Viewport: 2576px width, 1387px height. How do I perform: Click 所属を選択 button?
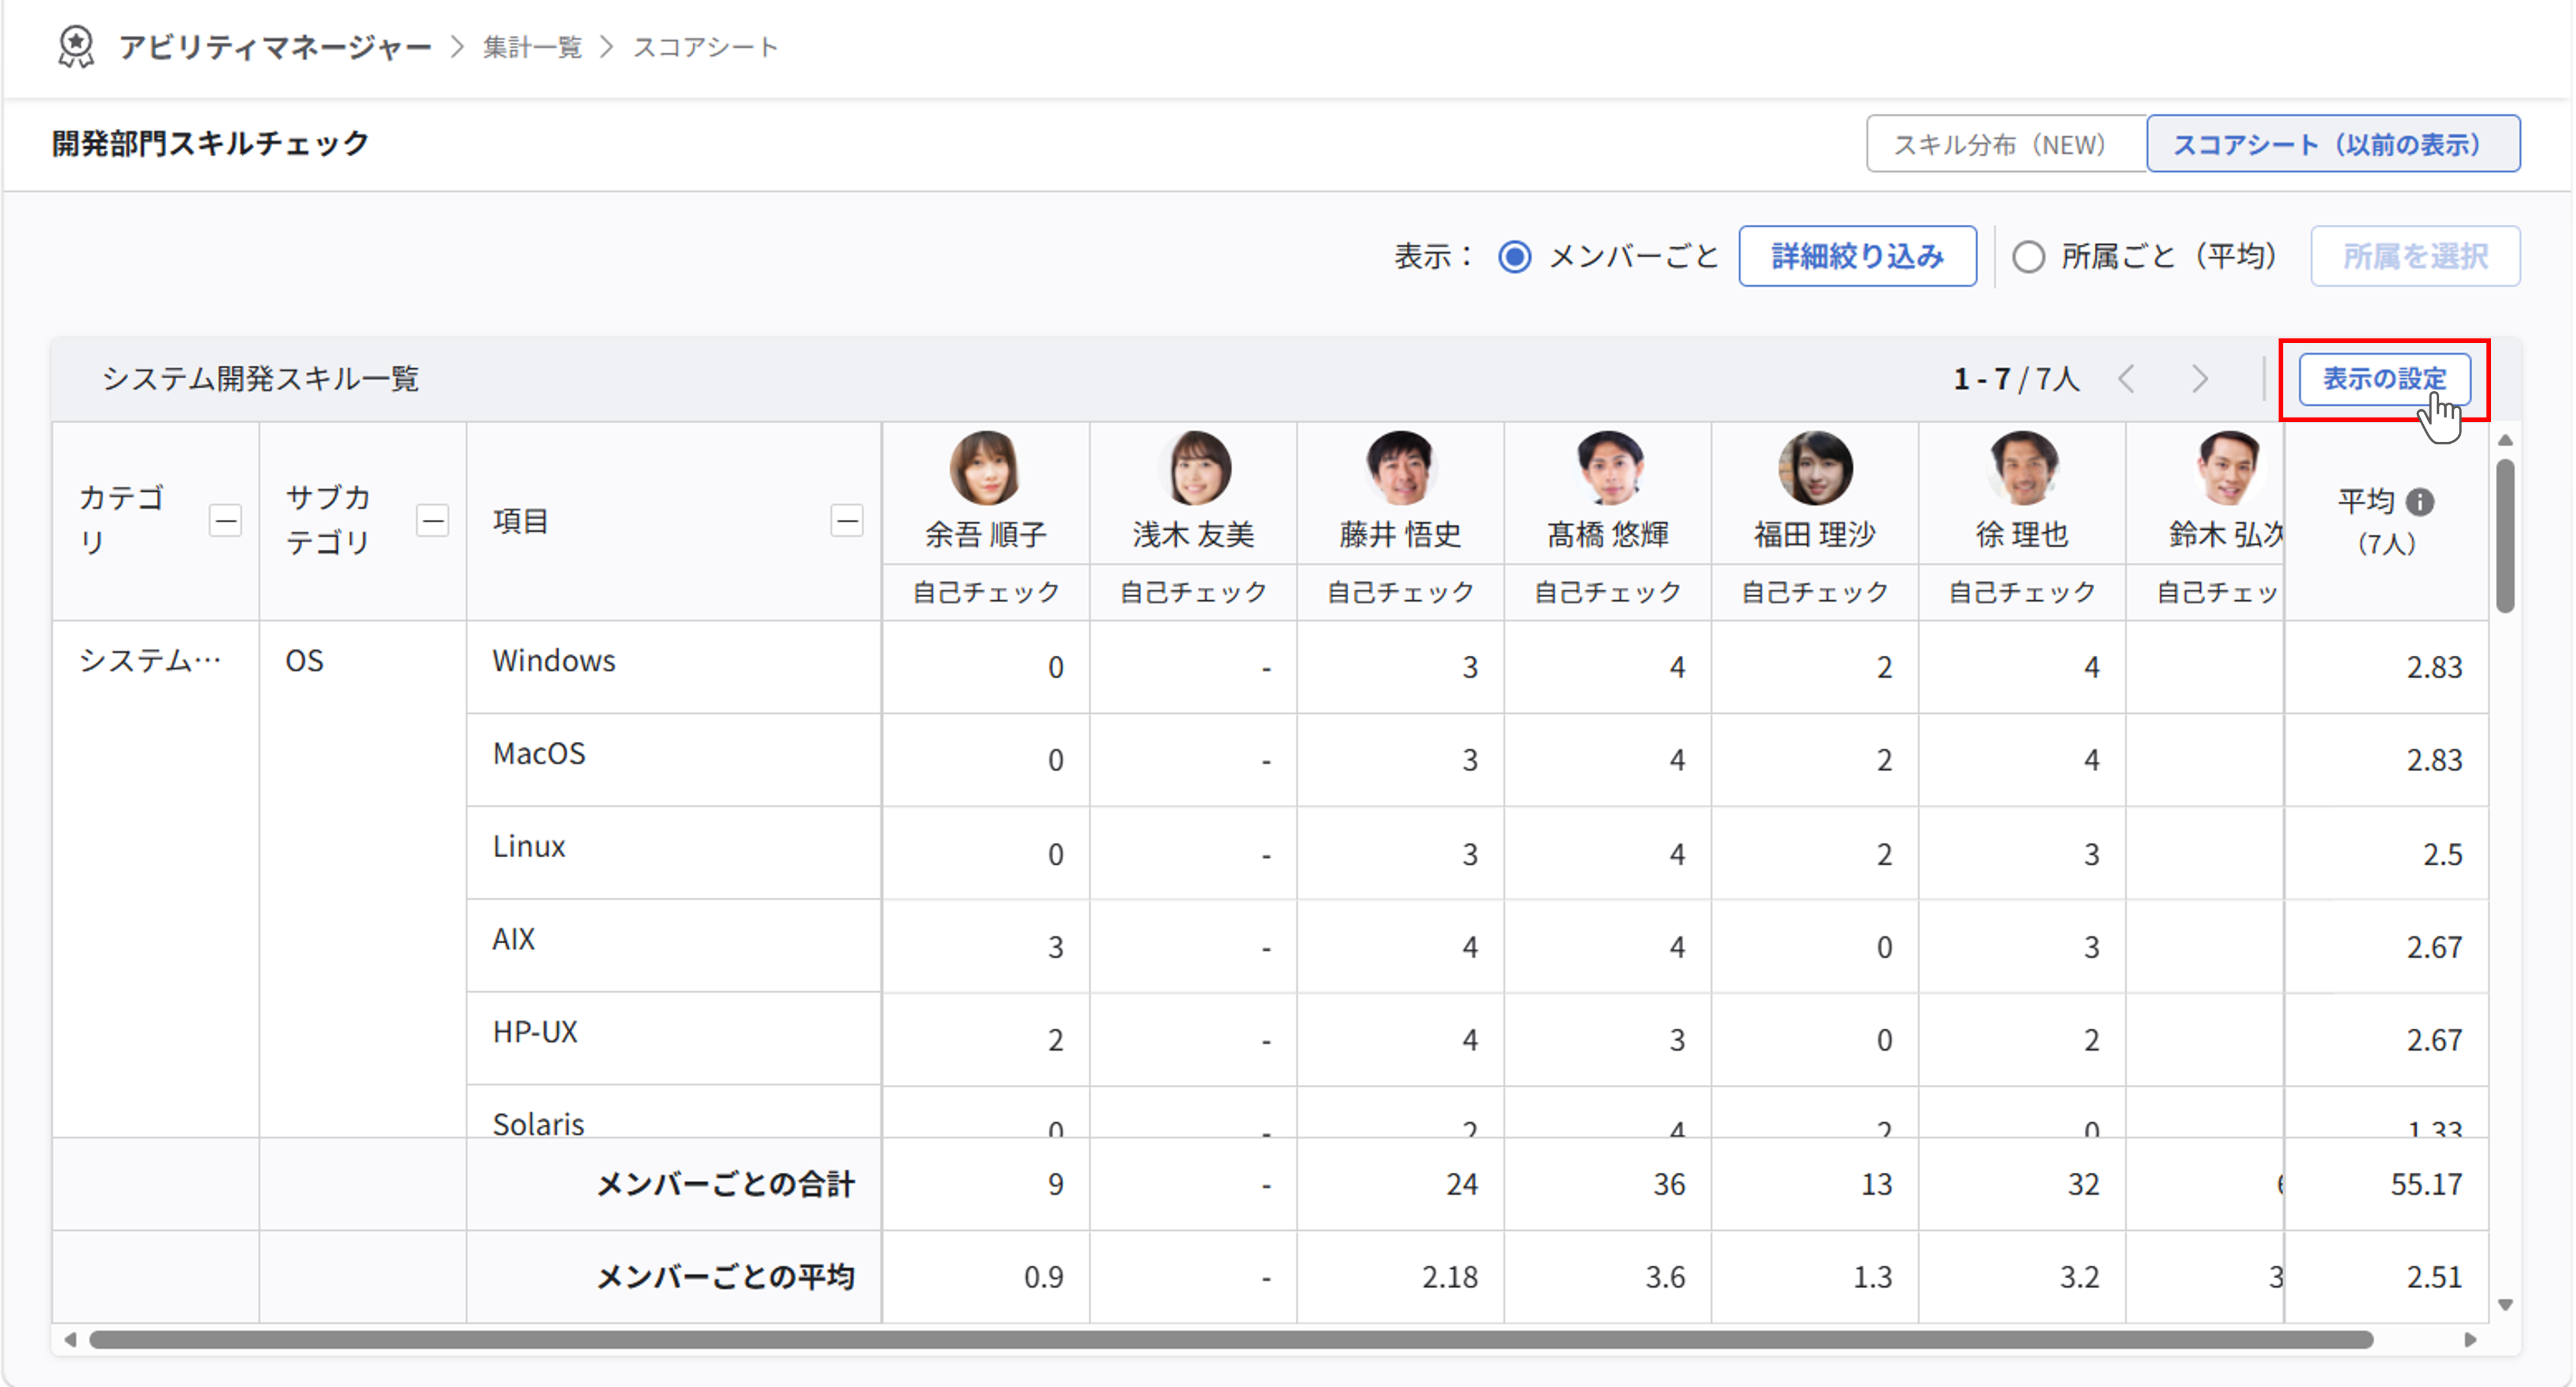[x=2415, y=257]
